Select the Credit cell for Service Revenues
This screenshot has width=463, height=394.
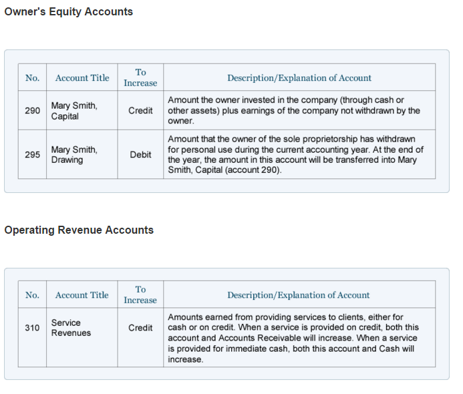click(x=140, y=328)
